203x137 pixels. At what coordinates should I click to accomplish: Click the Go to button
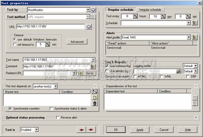point(90,73)
